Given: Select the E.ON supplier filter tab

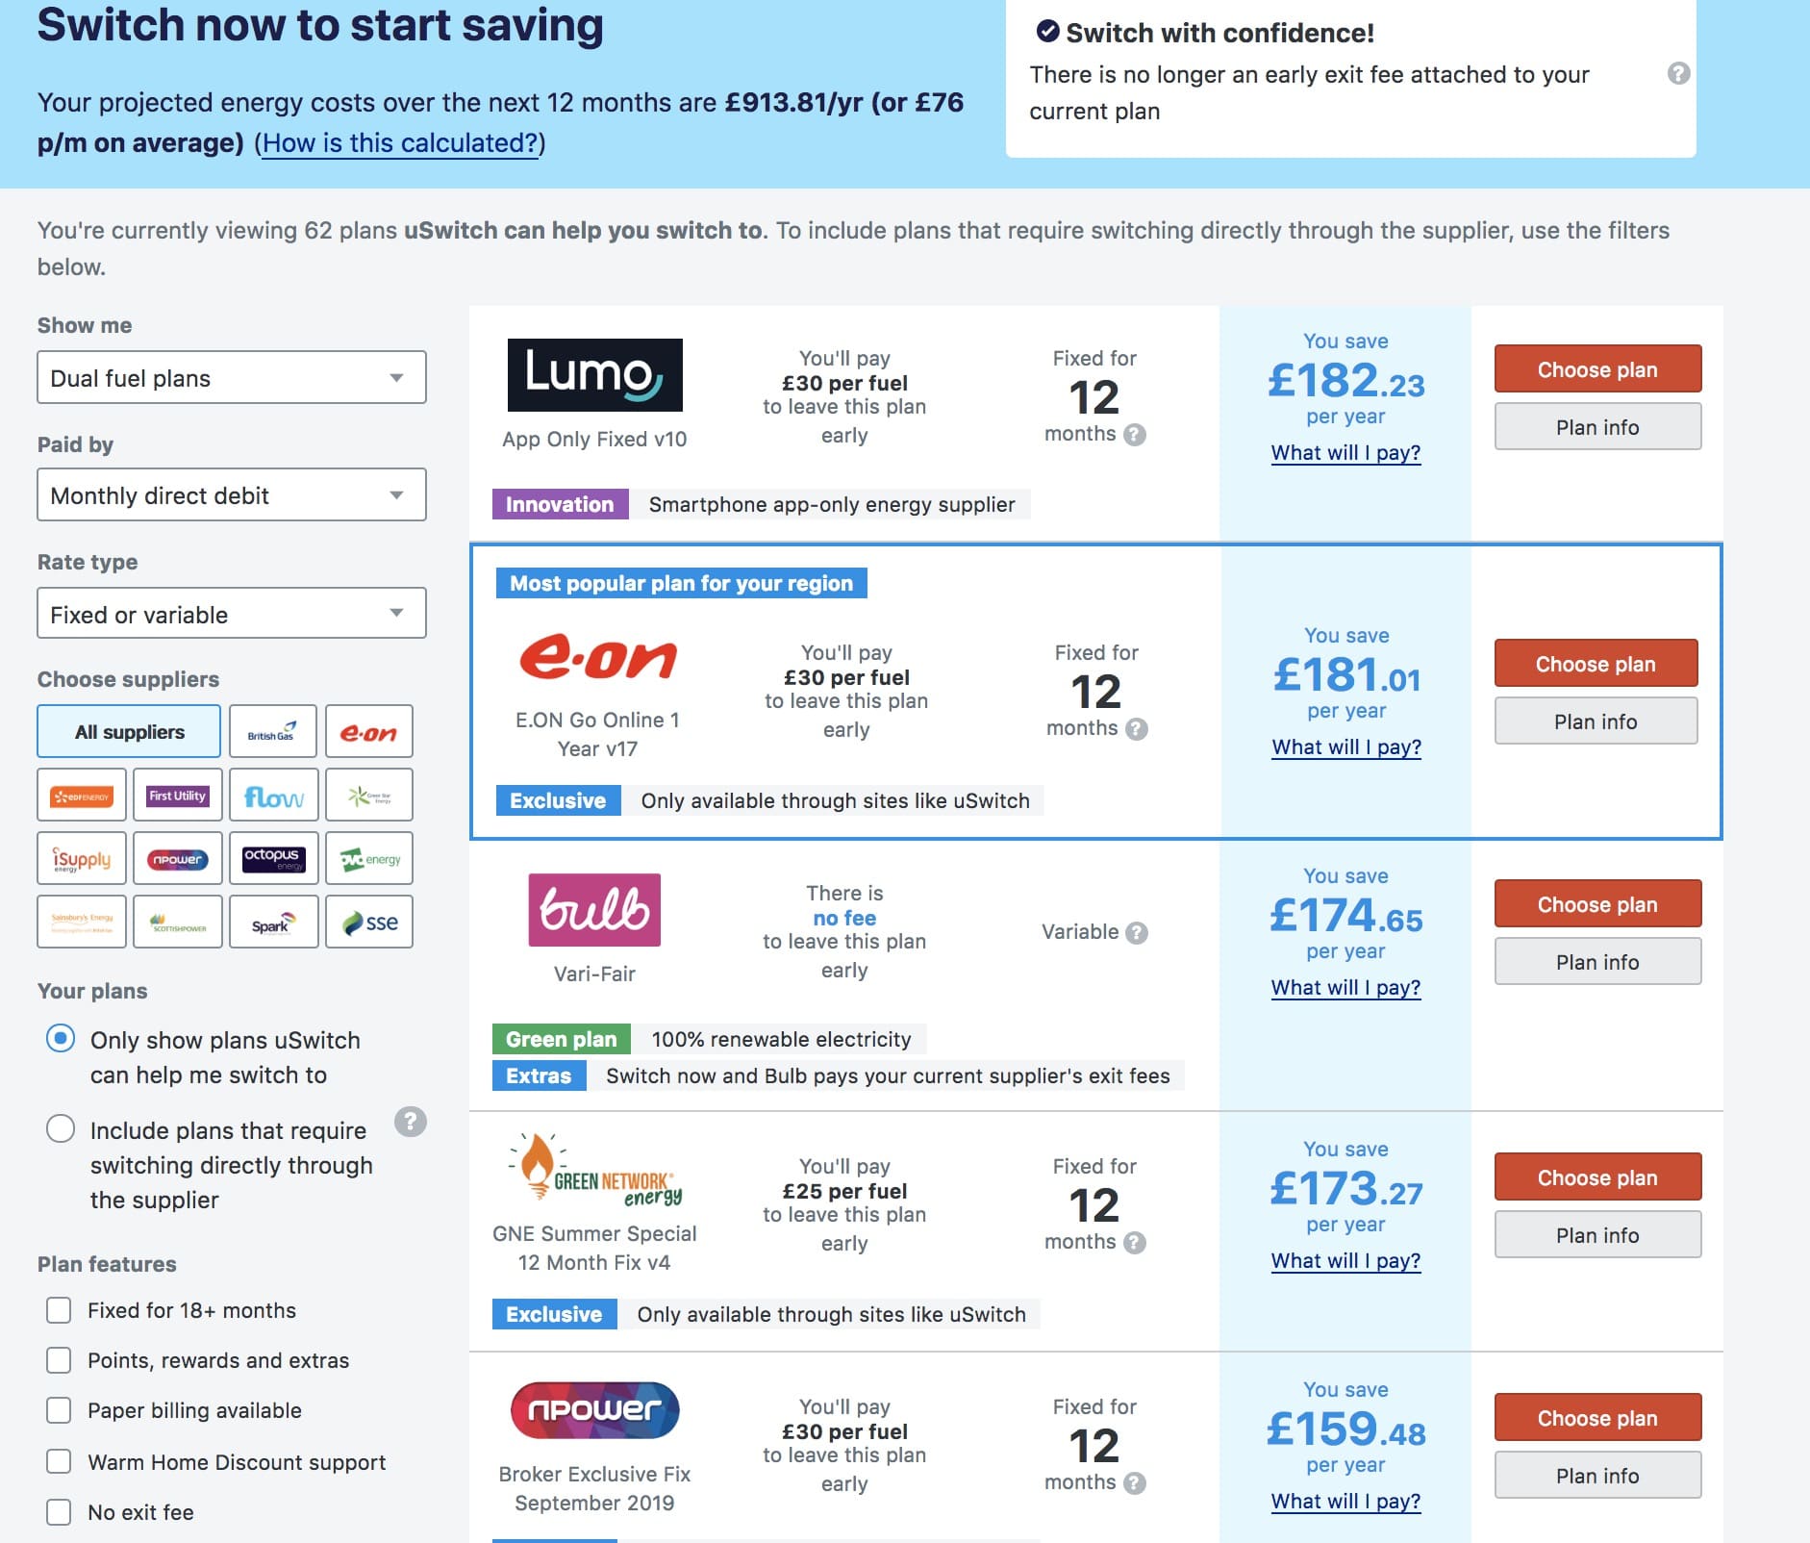Looking at the screenshot, I should (x=369, y=731).
